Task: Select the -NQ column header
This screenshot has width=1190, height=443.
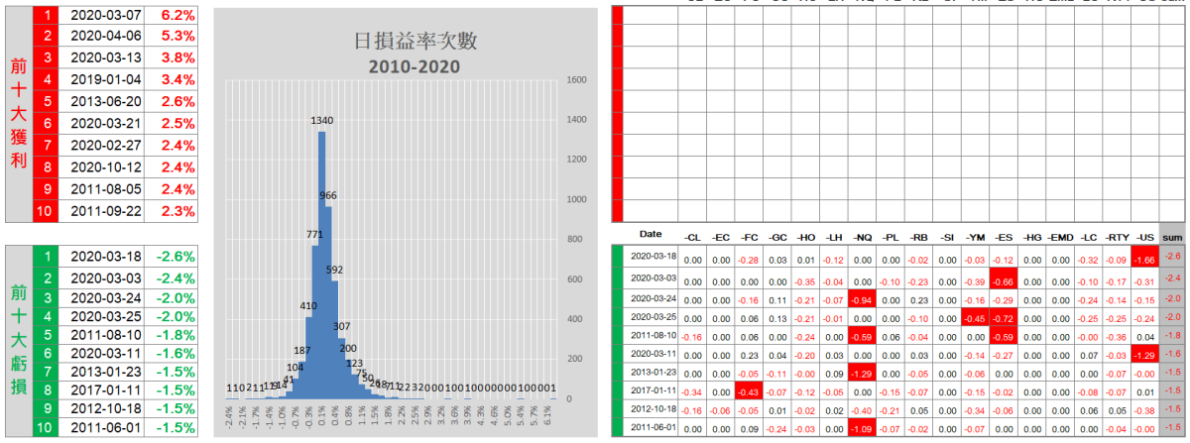Action: (863, 236)
